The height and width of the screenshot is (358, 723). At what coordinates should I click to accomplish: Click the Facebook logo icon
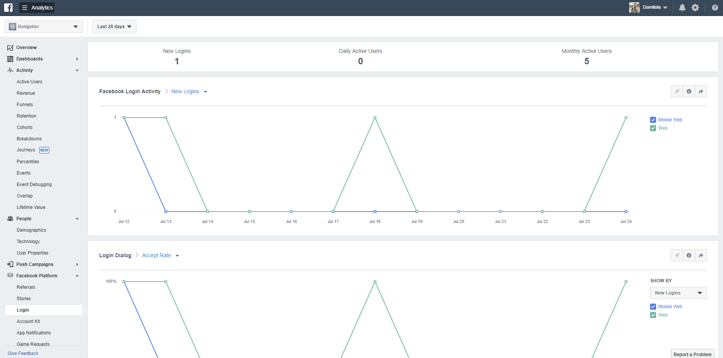8,8
